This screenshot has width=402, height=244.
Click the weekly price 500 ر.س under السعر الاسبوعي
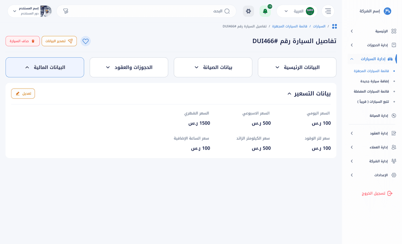[261, 123]
